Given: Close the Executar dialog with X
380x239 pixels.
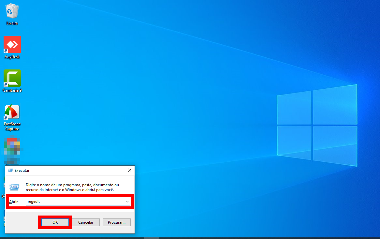Looking at the screenshot, I should (x=129, y=170).
